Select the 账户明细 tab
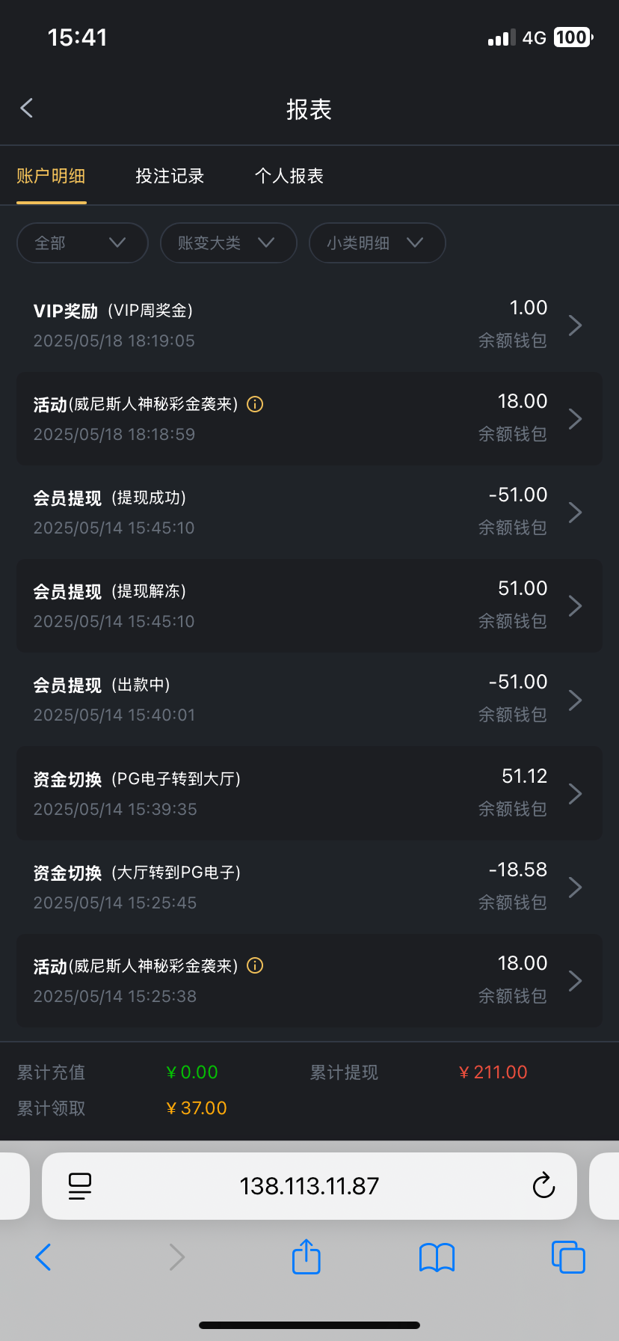 pos(51,176)
